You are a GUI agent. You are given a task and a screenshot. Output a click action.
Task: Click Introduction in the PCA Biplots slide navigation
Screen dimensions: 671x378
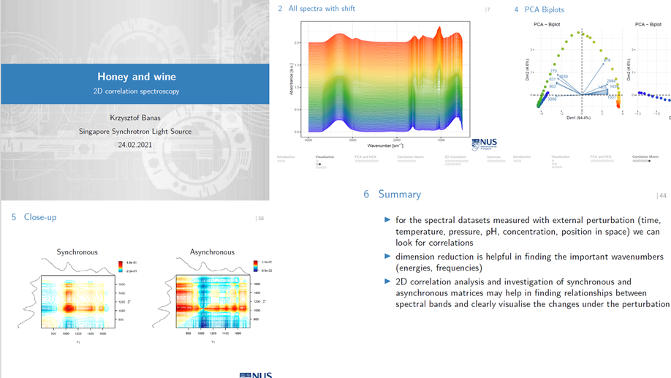(x=522, y=156)
